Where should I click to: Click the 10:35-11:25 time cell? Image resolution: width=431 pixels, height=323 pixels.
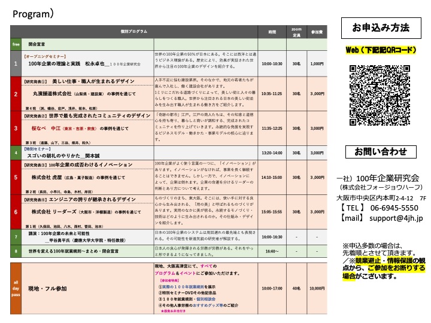(272, 94)
